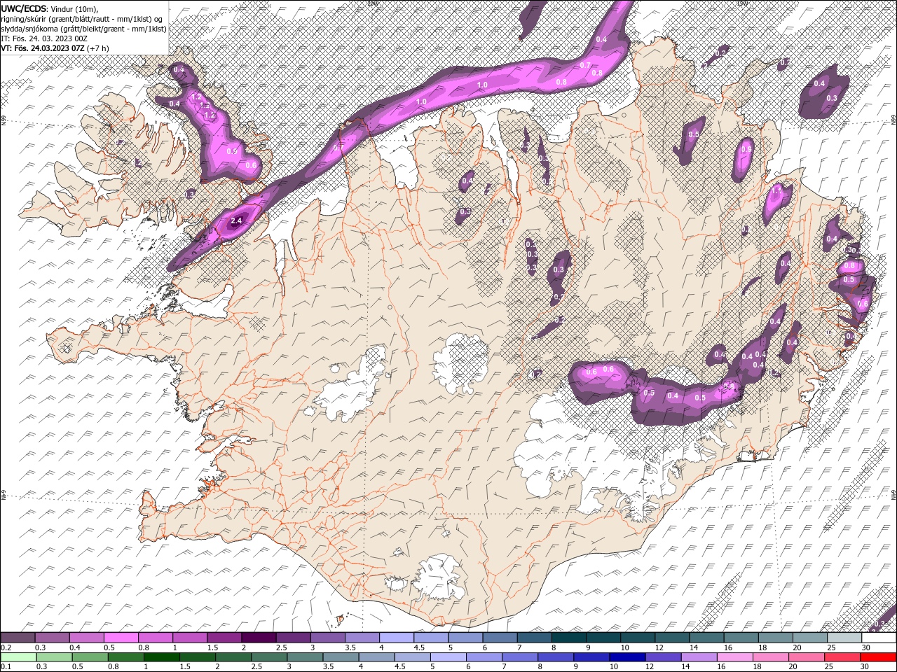Click the valid time 'VT: Fös. 24.03.2023 07Z'
Viewport: 897px width, 672px height.
pyautogui.click(x=42, y=48)
